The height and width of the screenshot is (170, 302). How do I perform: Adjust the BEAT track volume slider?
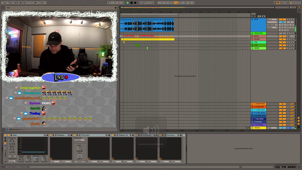coord(282,22)
